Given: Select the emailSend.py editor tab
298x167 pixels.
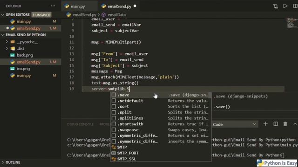Looking at the screenshot, I should 119,6.
